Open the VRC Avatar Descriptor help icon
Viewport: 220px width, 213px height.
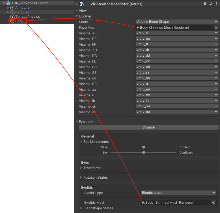[205, 4]
